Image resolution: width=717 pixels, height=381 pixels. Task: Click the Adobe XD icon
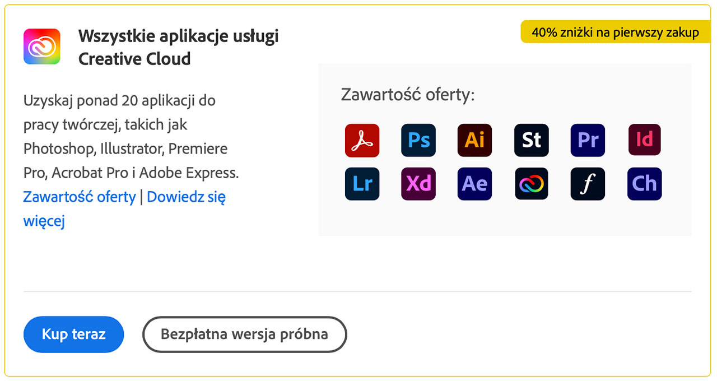pos(418,184)
